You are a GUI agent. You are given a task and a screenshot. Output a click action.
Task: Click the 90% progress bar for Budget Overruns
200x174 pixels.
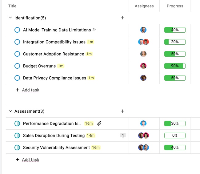point(175,66)
